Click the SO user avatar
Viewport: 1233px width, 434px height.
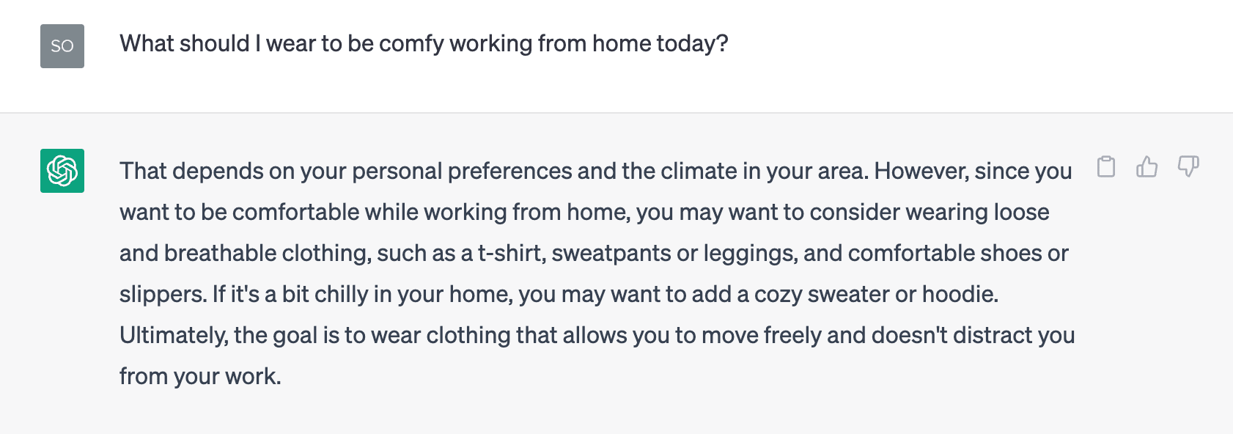(62, 46)
